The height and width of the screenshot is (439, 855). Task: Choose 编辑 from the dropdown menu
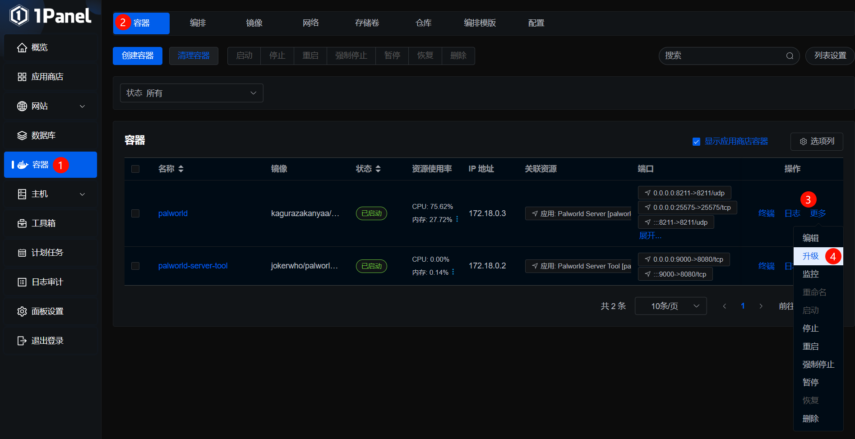pyautogui.click(x=818, y=238)
